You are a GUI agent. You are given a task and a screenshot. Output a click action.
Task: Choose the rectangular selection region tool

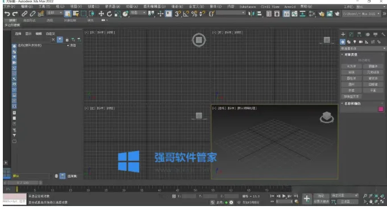(84, 14)
